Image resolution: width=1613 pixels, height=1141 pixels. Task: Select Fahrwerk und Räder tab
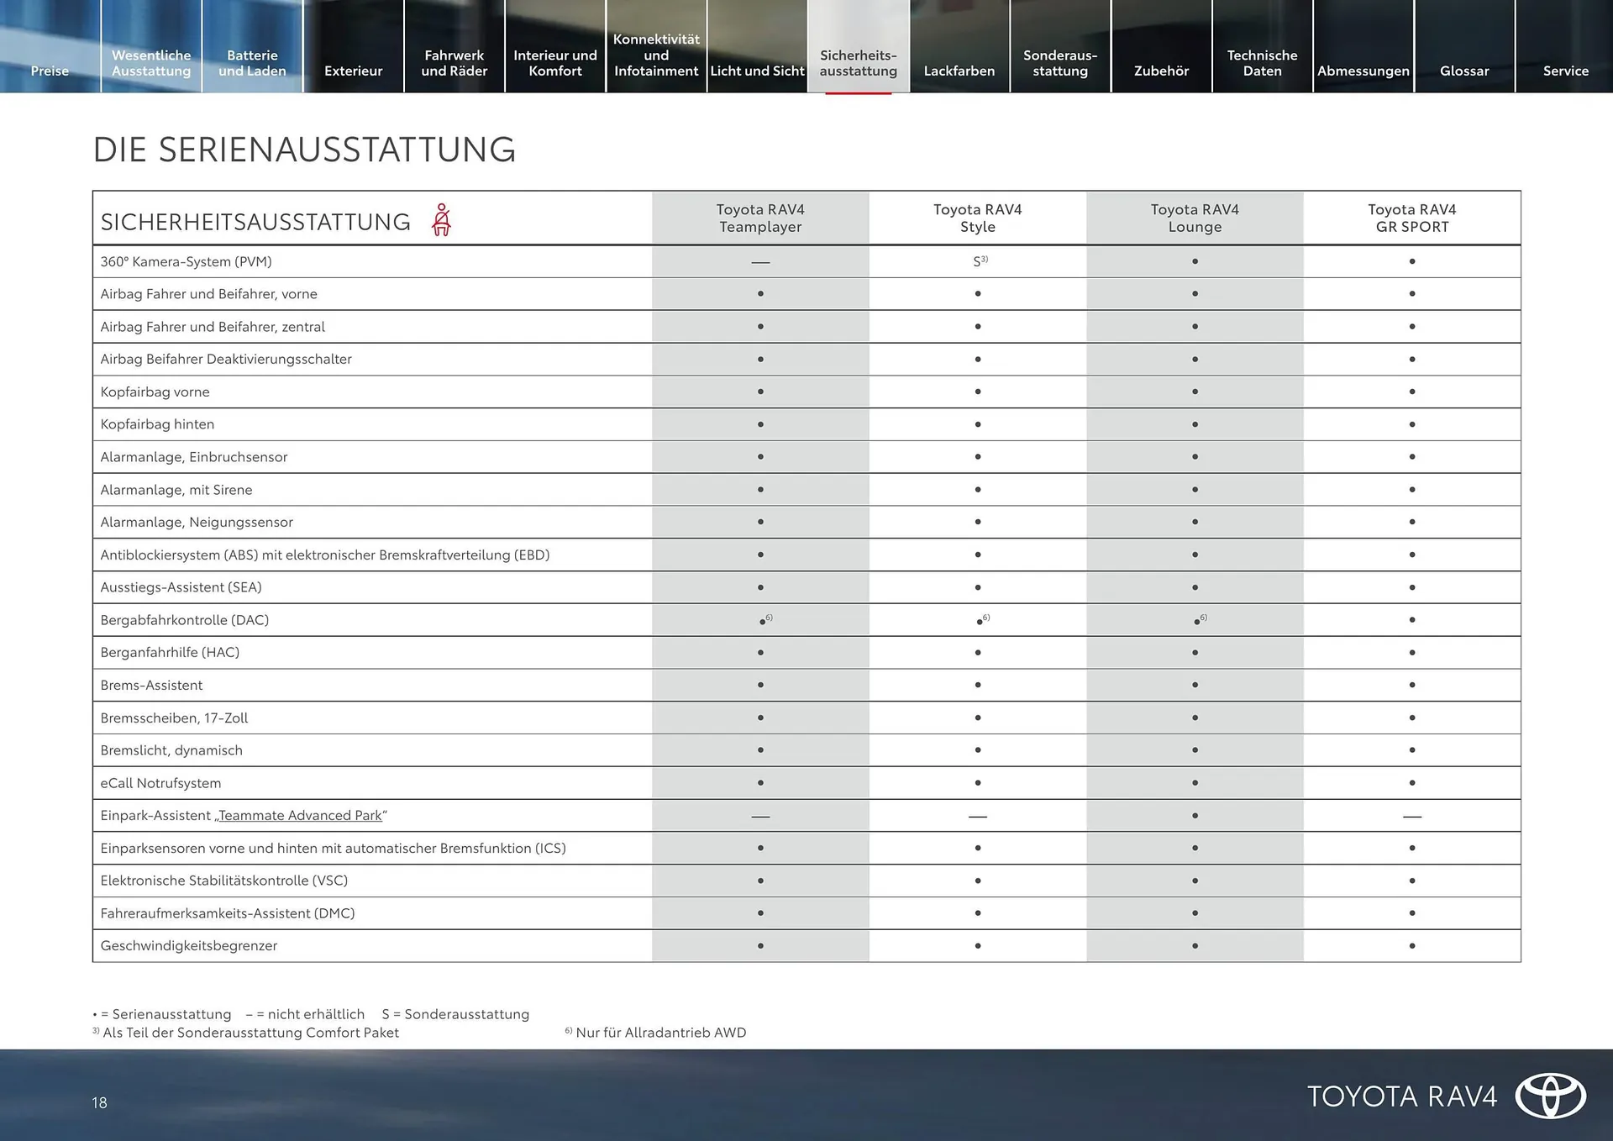click(454, 63)
